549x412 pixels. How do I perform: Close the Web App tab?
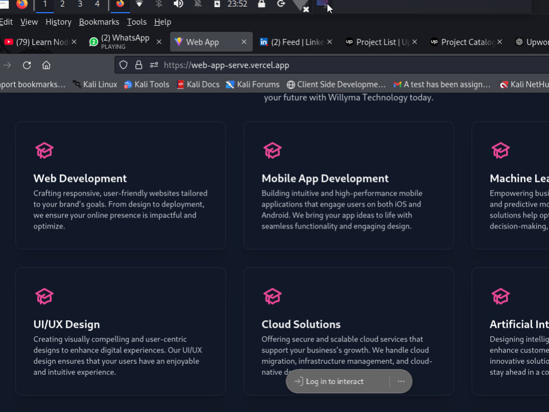tap(244, 42)
